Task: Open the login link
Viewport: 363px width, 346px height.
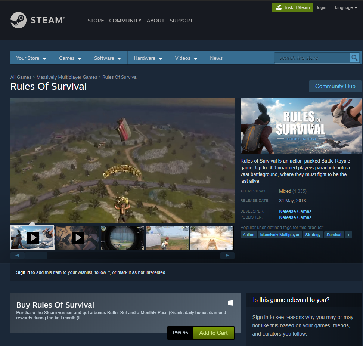Action: [x=322, y=7]
